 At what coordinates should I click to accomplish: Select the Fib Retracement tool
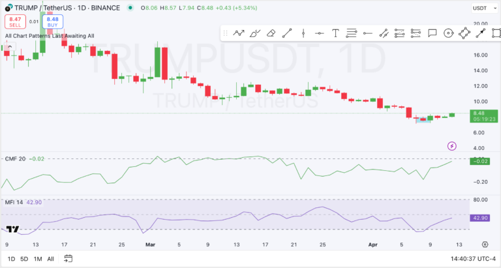(352, 33)
